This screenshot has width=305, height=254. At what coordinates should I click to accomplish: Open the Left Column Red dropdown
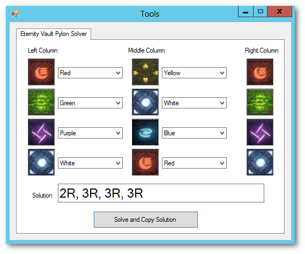(90, 73)
